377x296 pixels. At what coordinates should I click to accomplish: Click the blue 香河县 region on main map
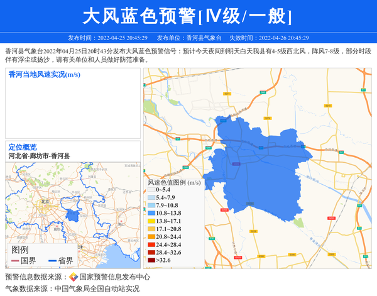coord(260,168)
